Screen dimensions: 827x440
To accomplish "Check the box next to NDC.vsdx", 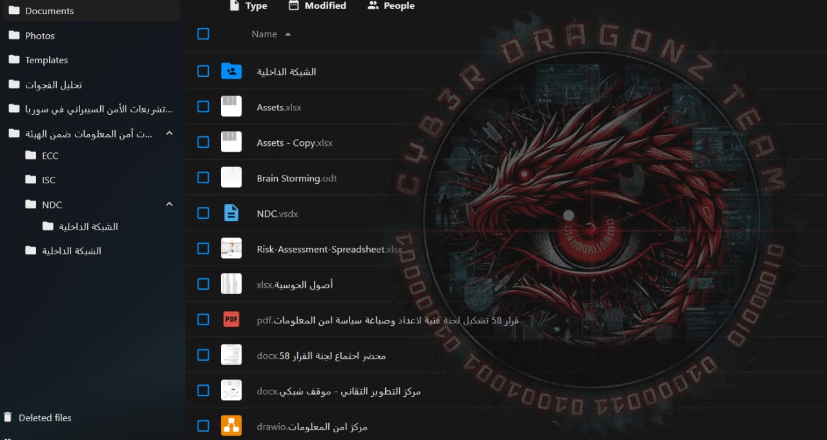I will tap(203, 213).
